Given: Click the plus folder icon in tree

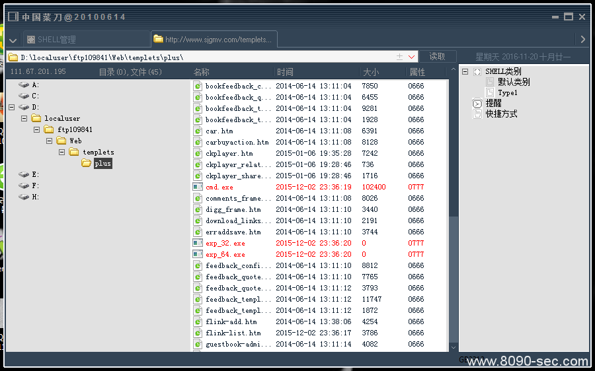Looking at the screenshot, I should click(86, 163).
